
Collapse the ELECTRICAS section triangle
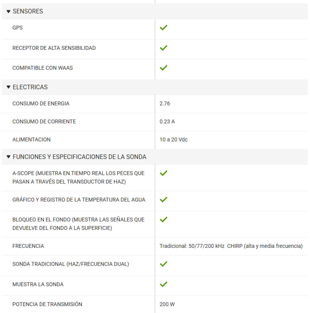point(8,87)
